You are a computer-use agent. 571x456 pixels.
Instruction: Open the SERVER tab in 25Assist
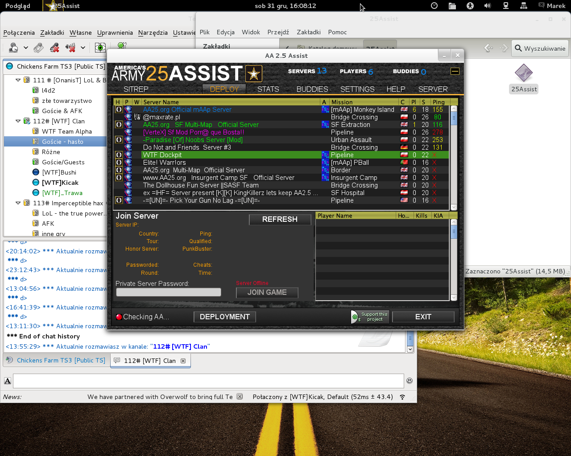(433, 89)
